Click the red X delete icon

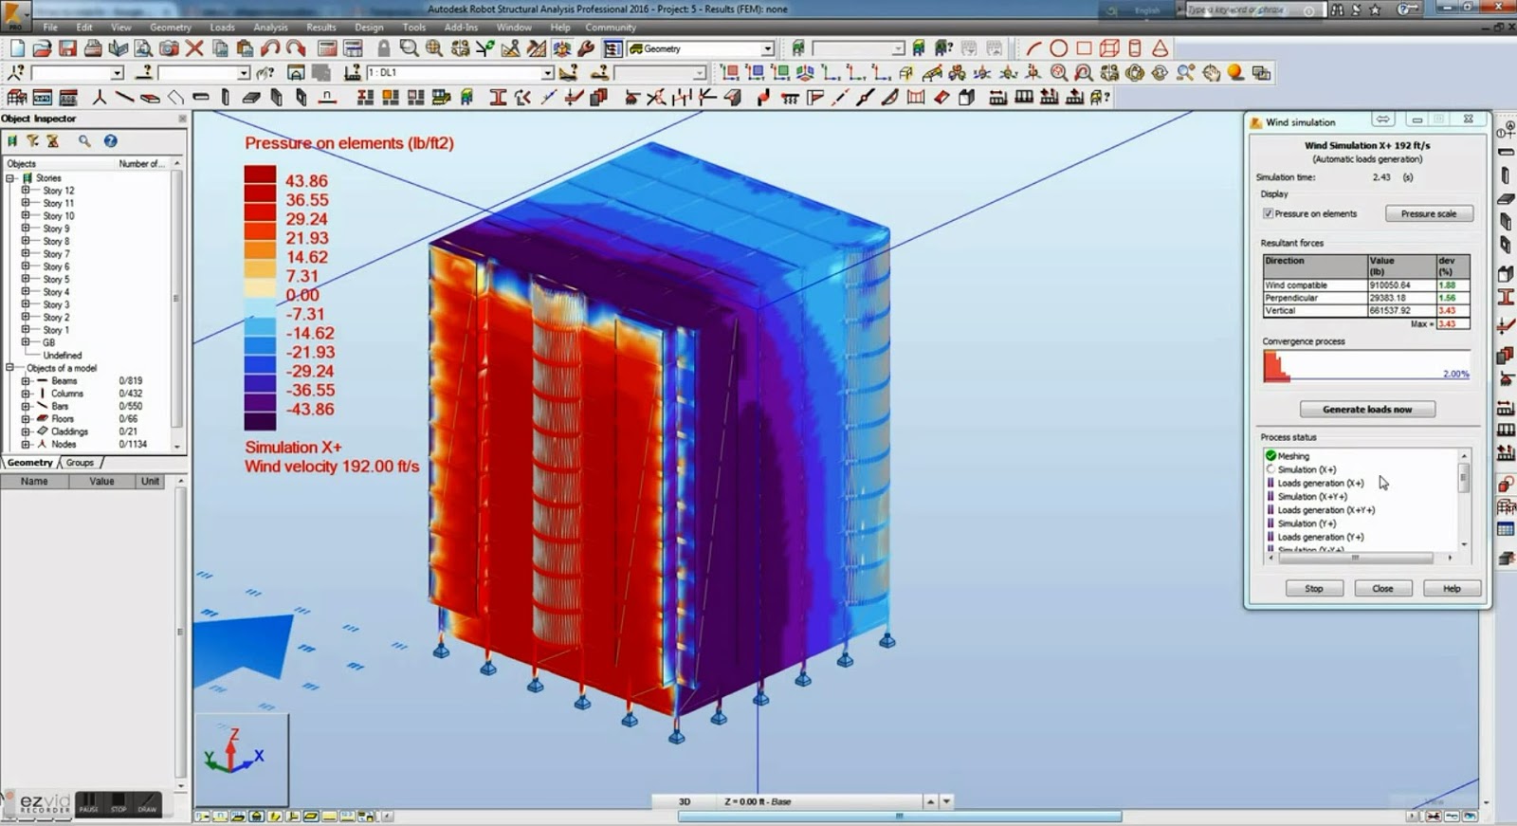pos(194,48)
